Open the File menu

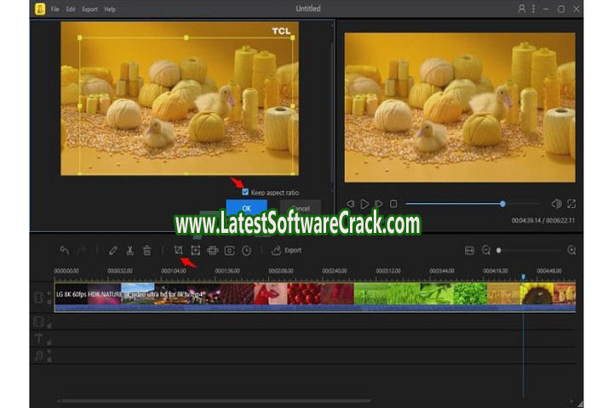55,8
